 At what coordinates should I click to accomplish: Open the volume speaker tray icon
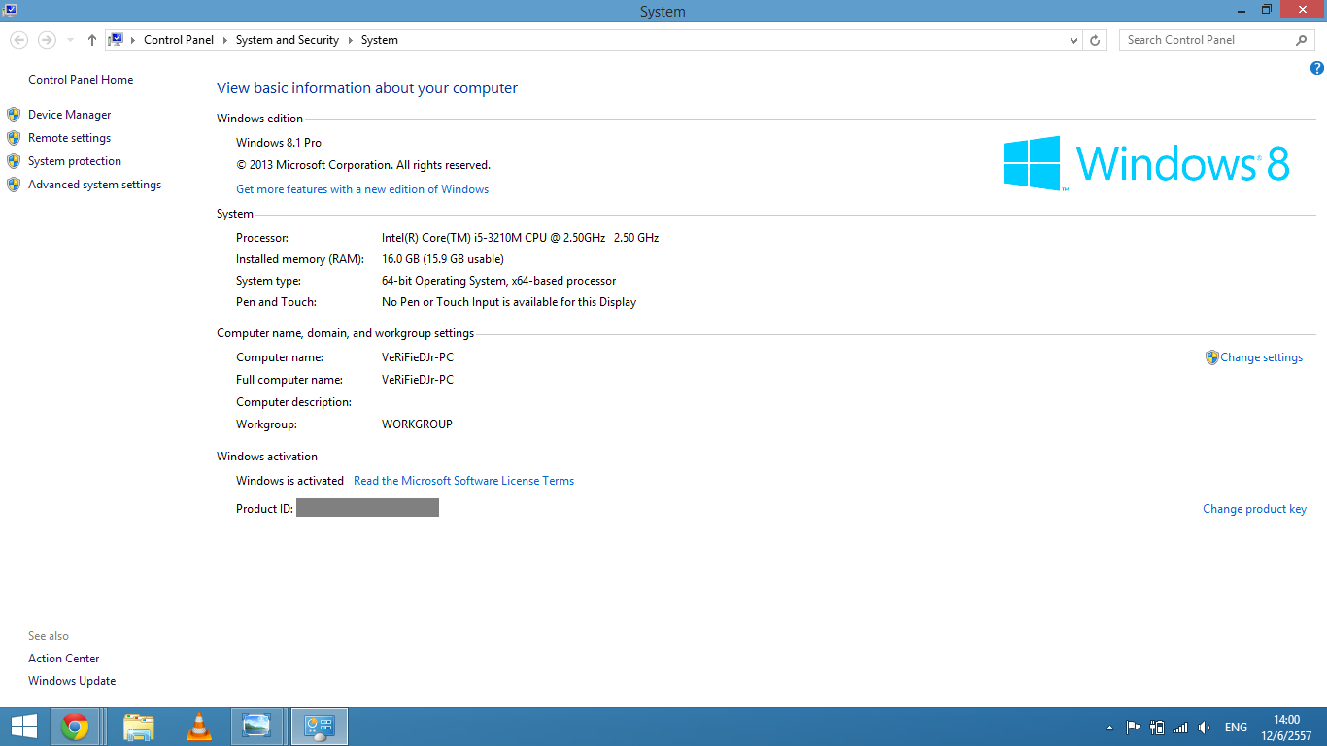click(x=1205, y=728)
